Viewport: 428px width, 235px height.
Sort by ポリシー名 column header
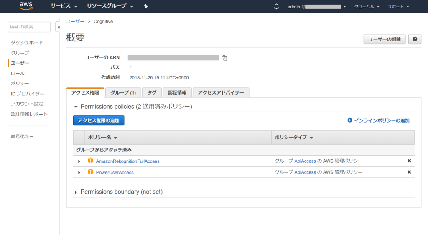click(102, 138)
